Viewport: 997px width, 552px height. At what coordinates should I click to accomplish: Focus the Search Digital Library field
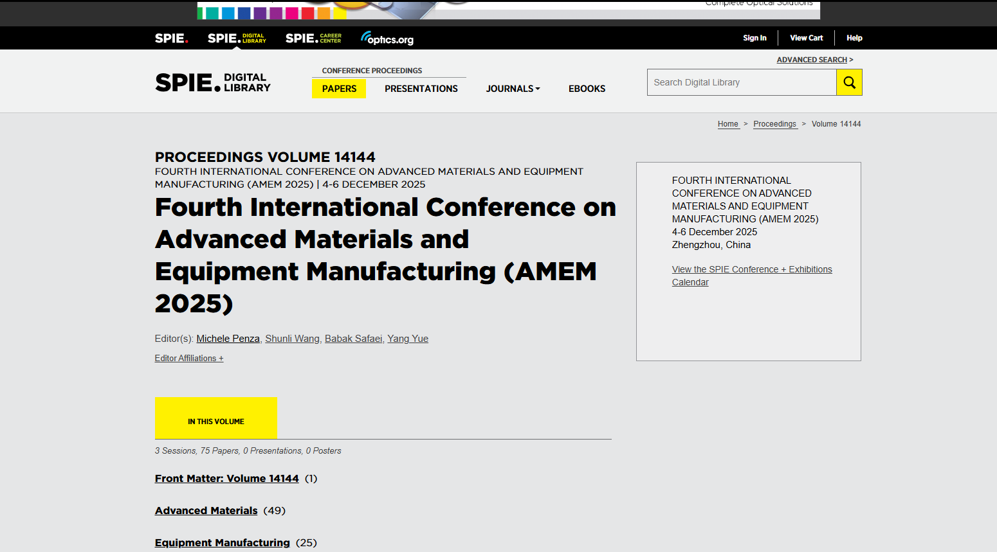coord(741,82)
